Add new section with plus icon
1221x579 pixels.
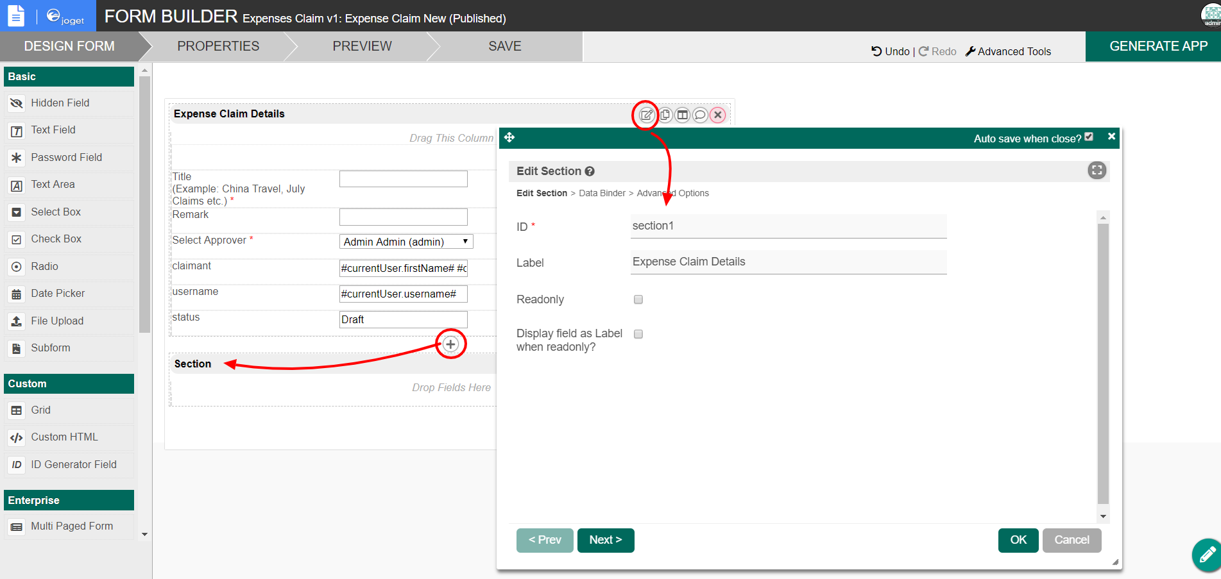point(450,344)
